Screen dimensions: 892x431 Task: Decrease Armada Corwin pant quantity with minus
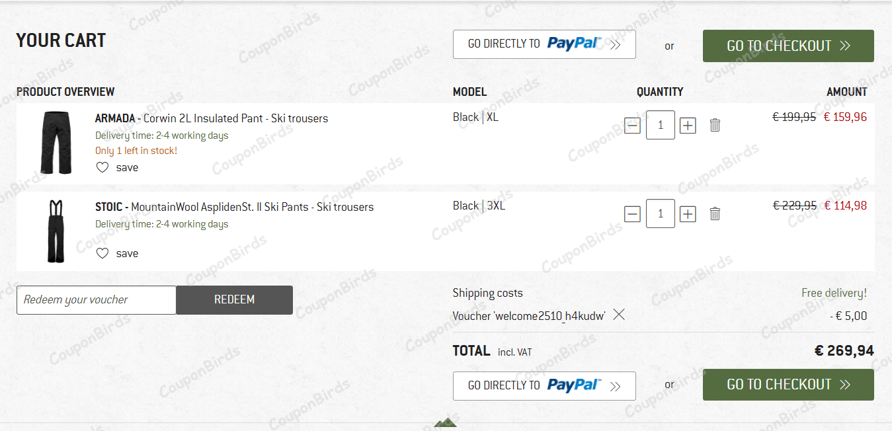[632, 125]
